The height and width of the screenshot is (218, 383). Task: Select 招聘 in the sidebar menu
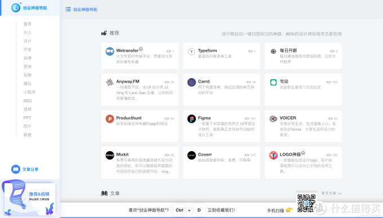click(28, 75)
